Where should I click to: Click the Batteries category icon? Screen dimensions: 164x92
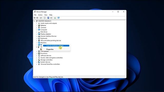pos(39,25)
